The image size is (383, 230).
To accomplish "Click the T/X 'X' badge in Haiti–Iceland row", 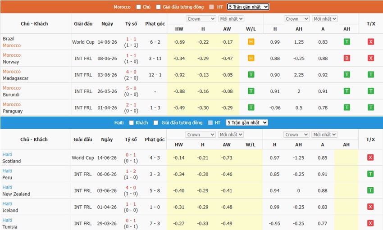I will 370,207.
